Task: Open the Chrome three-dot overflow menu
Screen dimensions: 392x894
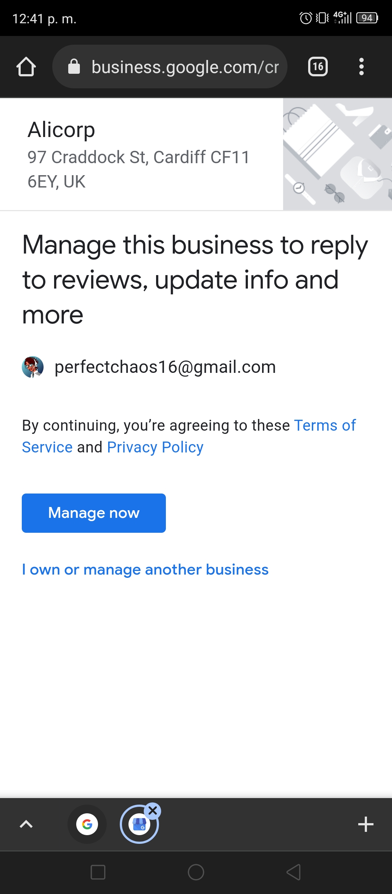Action: coord(361,67)
